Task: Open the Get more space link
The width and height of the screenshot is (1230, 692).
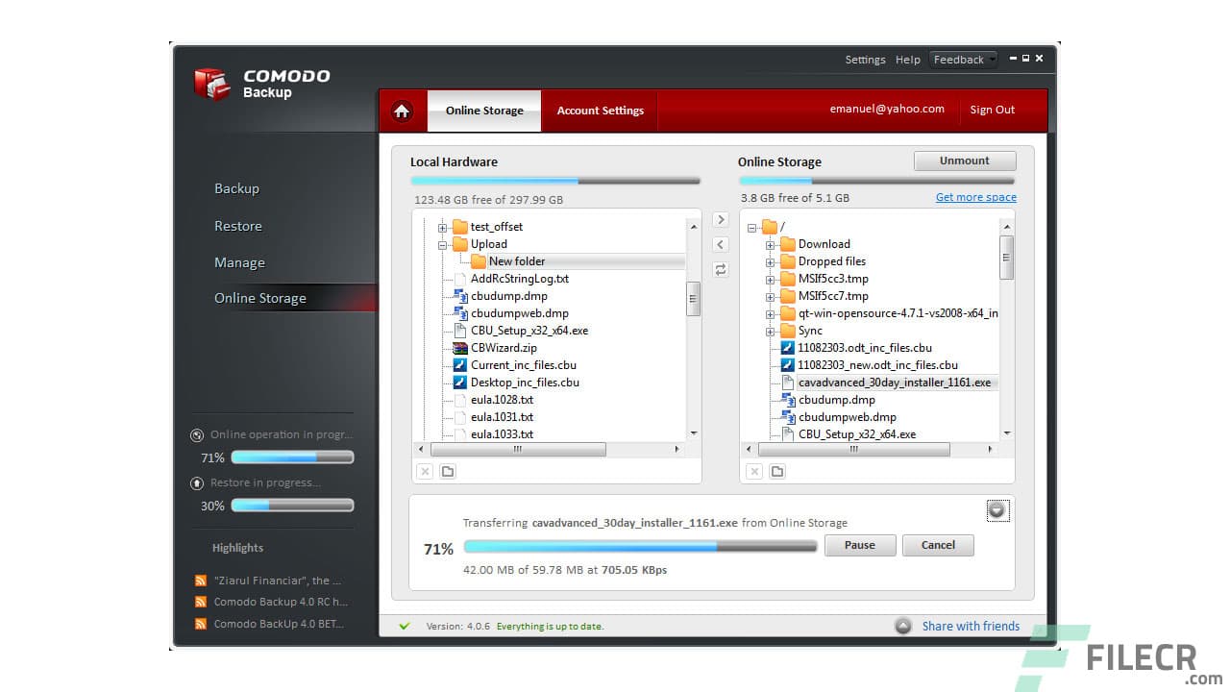Action: tap(975, 196)
